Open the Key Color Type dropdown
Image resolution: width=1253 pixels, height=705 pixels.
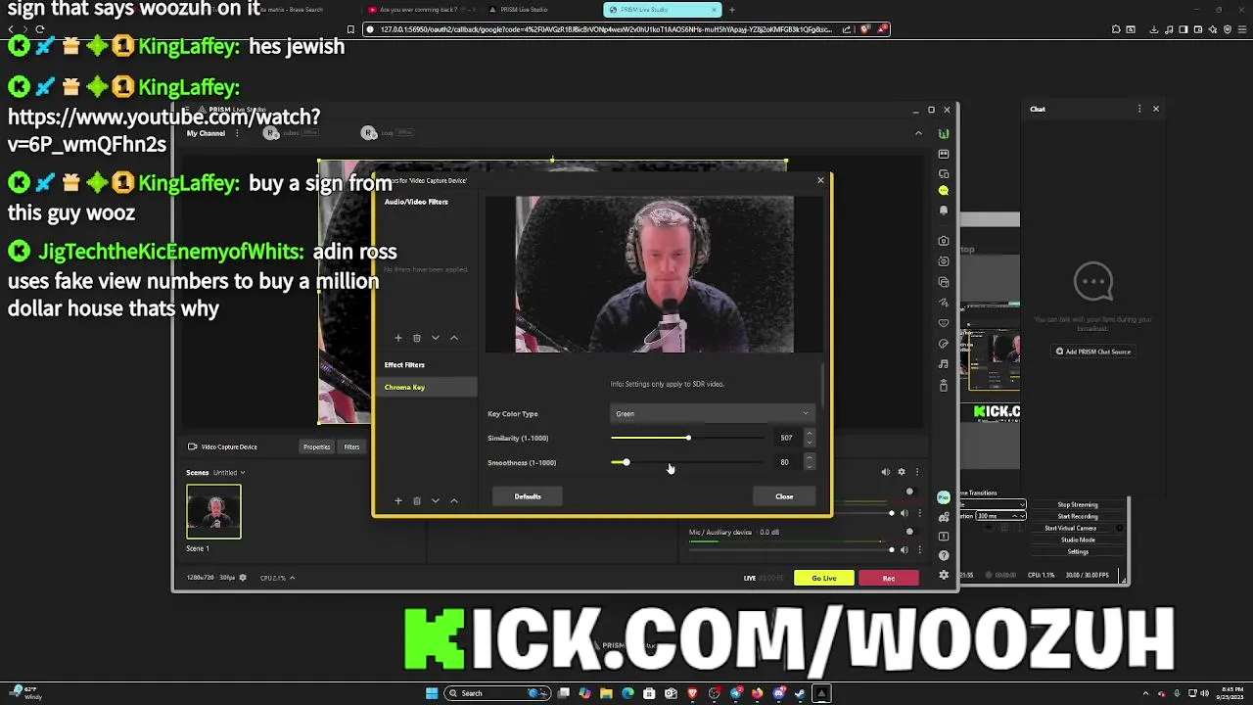pos(712,413)
